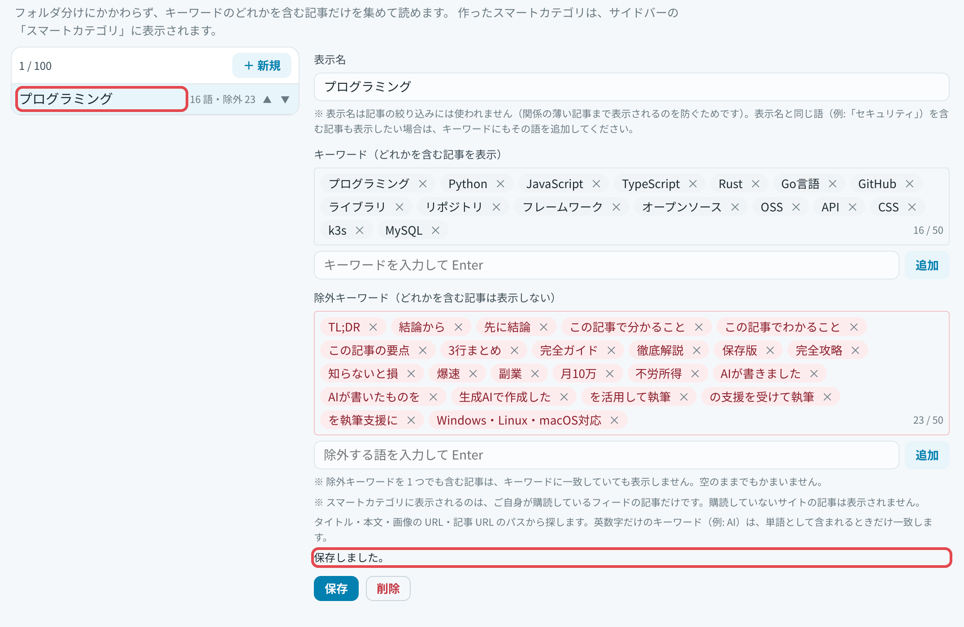Remove the Windows・Linux・macOS対応 exclusion chip
This screenshot has width=964, height=627.
point(614,421)
